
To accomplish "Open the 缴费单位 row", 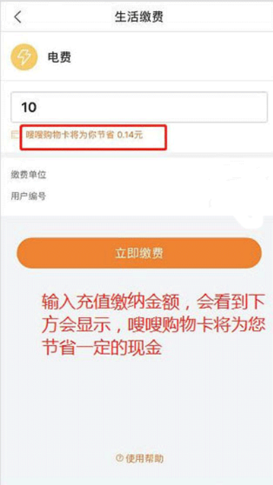I will pyautogui.click(x=136, y=175).
